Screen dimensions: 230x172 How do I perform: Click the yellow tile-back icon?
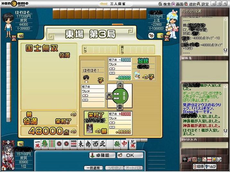point(214,159)
